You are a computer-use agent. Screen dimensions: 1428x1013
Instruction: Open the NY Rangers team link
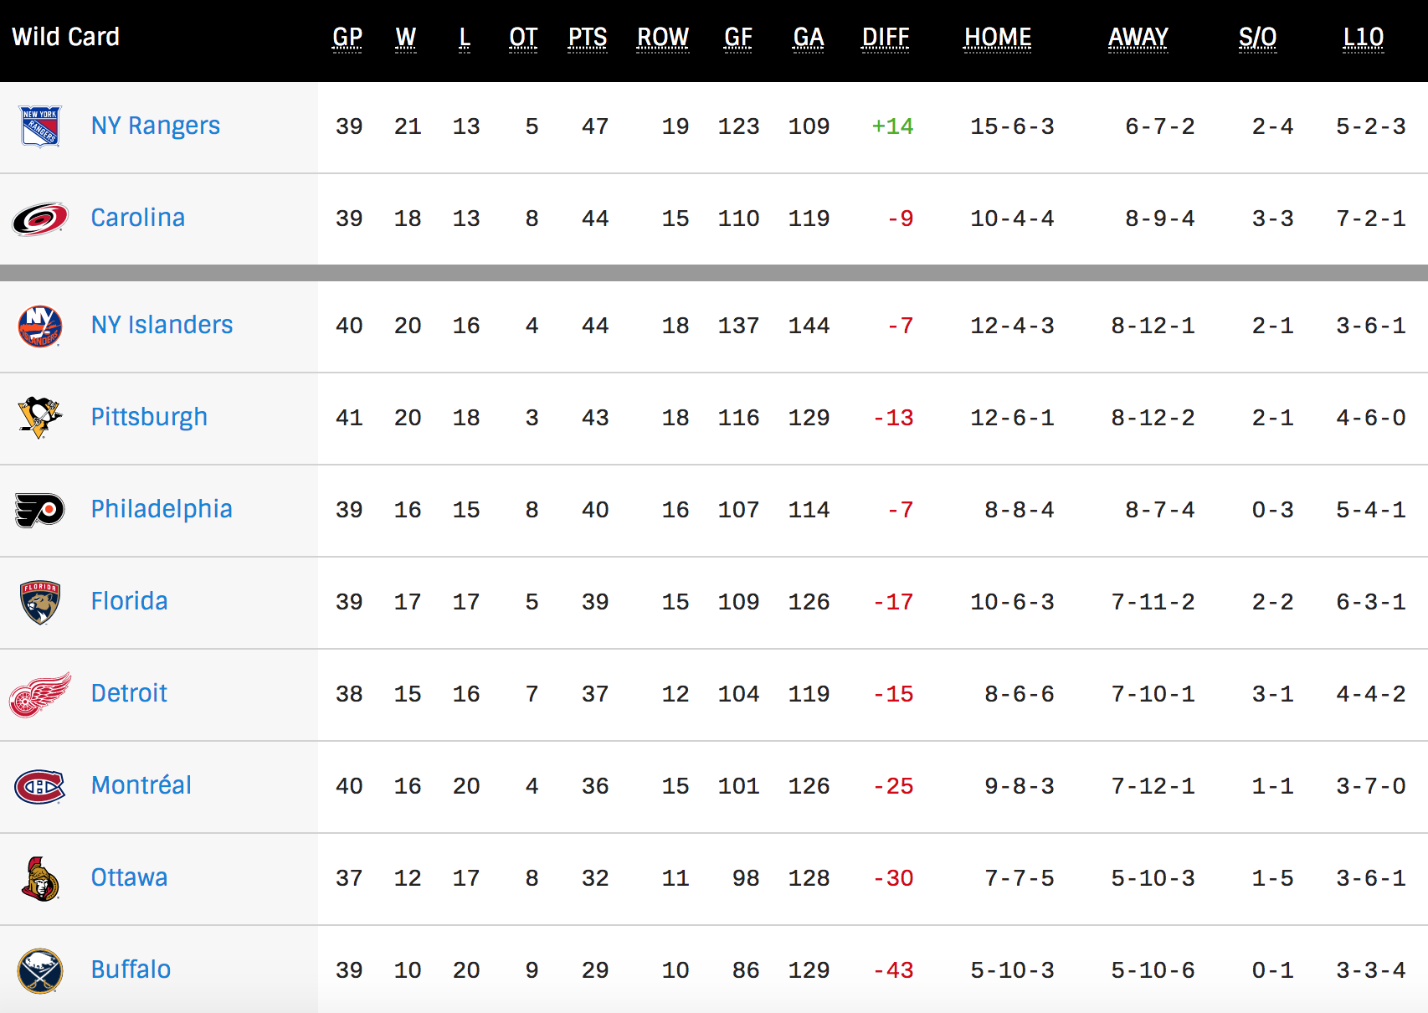pyautogui.click(x=155, y=126)
